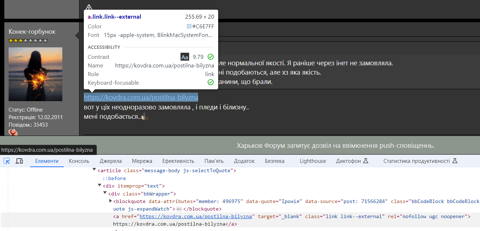Collapse the article message-body node

tap(94, 169)
